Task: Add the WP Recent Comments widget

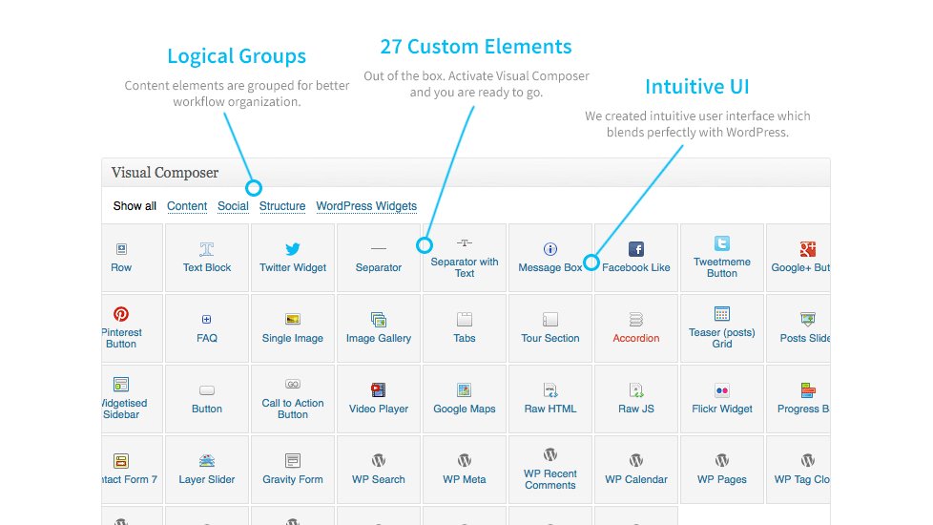Action: click(550, 470)
